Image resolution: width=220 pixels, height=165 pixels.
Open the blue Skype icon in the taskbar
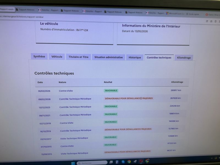tap(123, 162)
